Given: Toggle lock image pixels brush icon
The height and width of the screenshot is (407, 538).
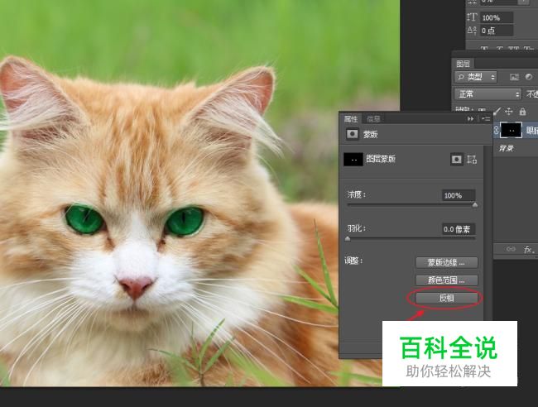Looking at the screenshot, I should 497,111.
